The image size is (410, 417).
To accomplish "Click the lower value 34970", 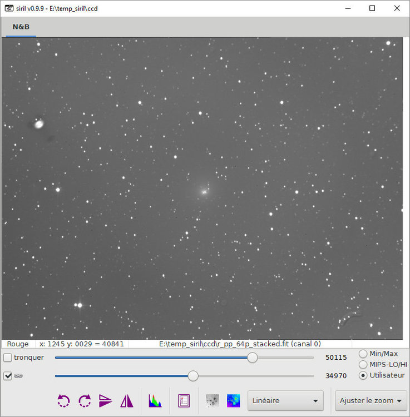I will [x=336, y=376].
